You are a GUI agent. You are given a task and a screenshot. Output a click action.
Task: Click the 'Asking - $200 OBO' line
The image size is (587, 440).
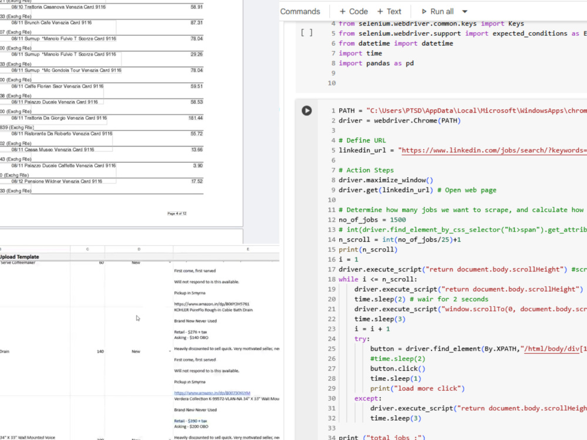pyautogui.click(x=191, y=427)
